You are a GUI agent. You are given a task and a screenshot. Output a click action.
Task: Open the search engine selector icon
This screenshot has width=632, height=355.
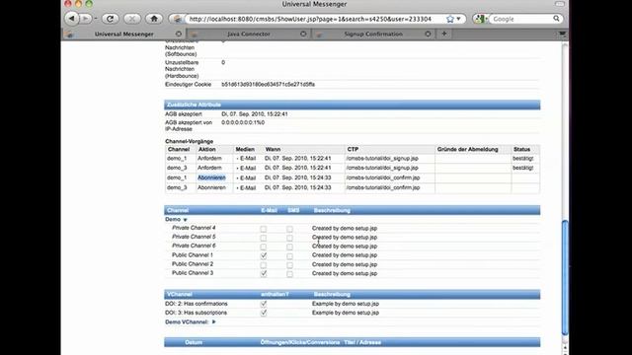click(x=480, y=19)
